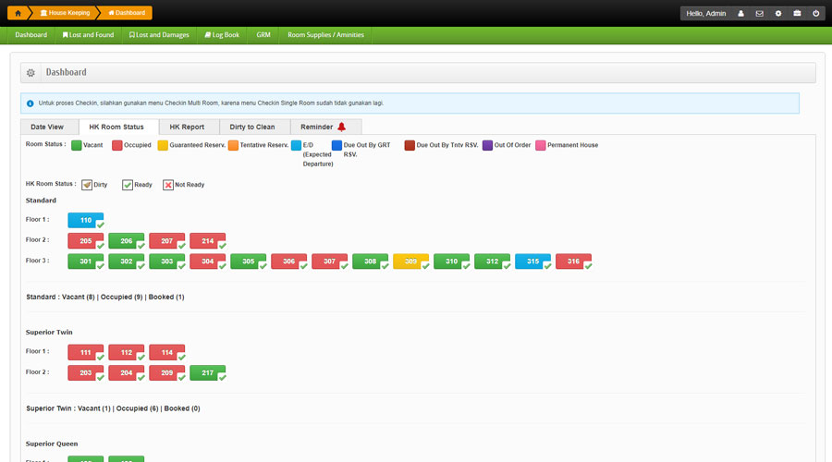
Task: Click the blue info icon in notice
Action: [31, 103]
